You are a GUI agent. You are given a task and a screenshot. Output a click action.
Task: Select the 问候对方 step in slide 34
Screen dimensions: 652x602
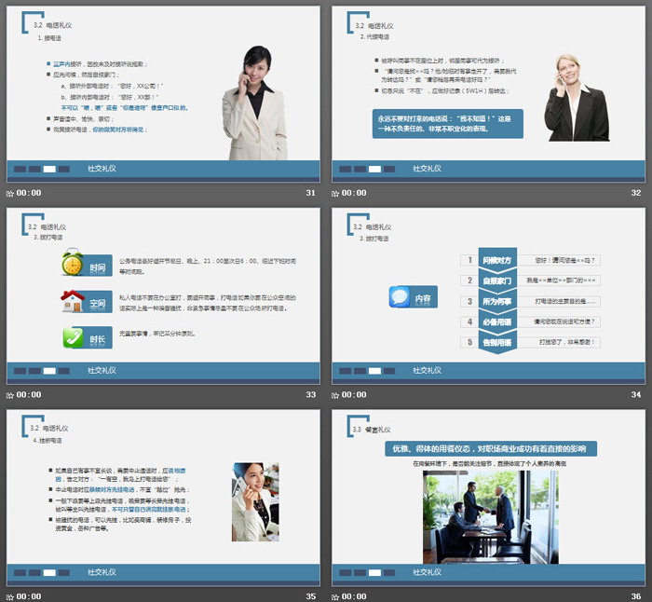click(498, 260)
